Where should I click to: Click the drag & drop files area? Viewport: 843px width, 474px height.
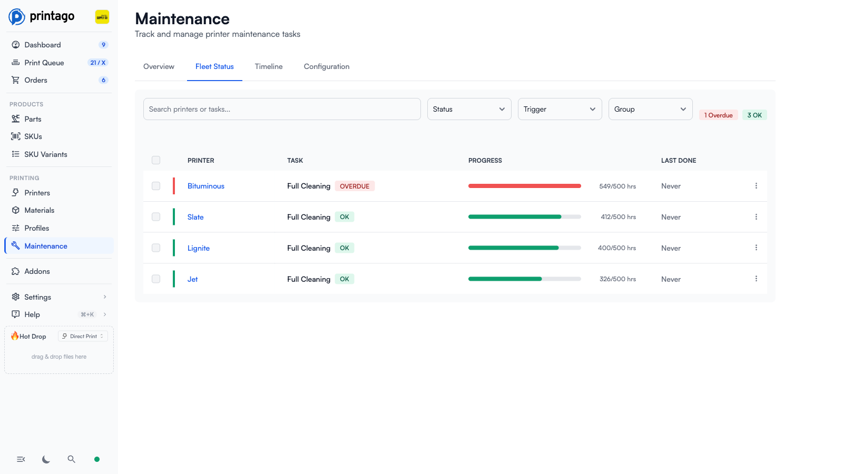59,357
